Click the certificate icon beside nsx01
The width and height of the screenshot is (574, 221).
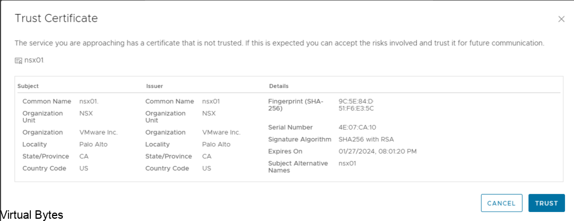[18, 61]
